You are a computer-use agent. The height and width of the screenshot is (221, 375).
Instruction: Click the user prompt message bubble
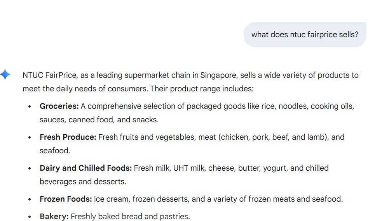tap(305, 34)
